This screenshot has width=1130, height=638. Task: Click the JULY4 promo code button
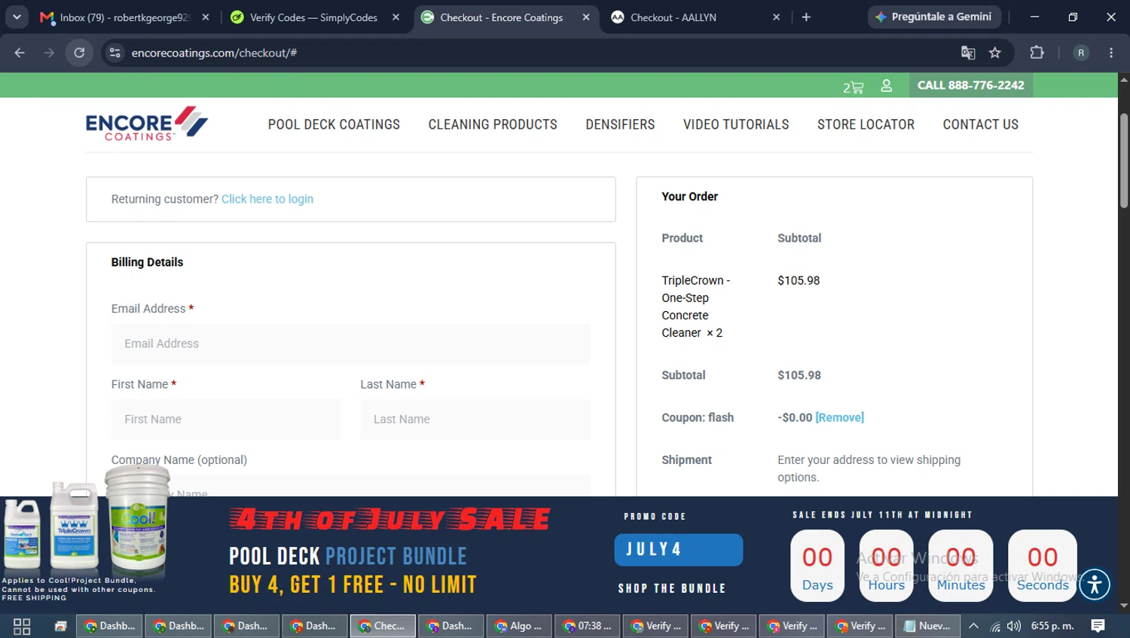coord(678,549)
